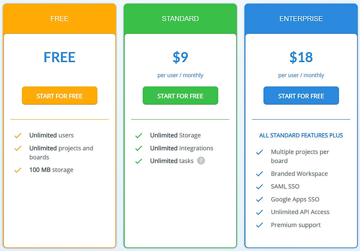Click the orange checkmark beside Unlimited projects and boards
This screenshot has width=360, height=251.
[18, 148]
